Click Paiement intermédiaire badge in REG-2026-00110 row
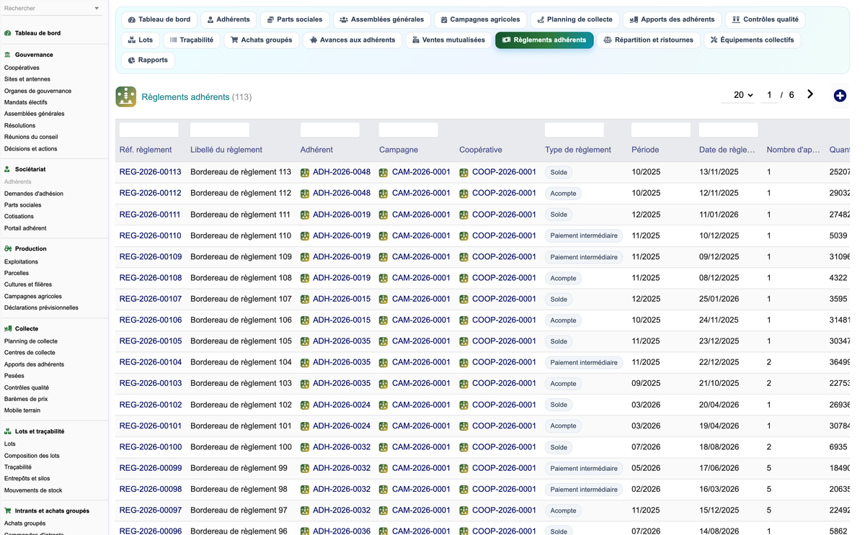 [x=584, y=236]
